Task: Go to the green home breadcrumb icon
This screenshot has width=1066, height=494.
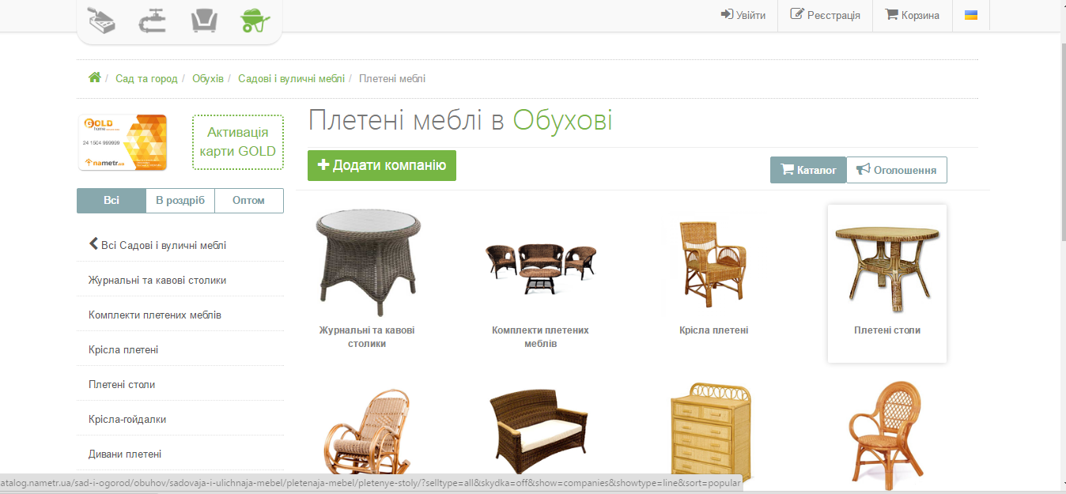Action: (95, 77)
